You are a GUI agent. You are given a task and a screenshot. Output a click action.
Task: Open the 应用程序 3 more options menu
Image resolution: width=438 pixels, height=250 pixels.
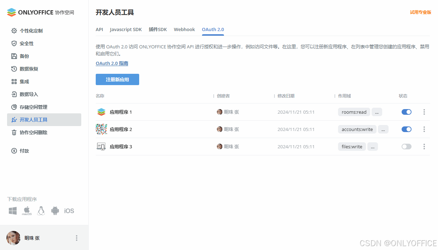click(424, 147)
